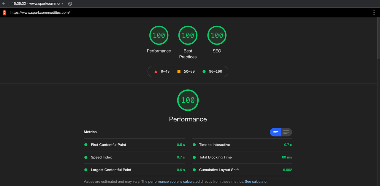
Task: Click the Best Practices 100 score gauge
Action: click(x=188, y=35)
